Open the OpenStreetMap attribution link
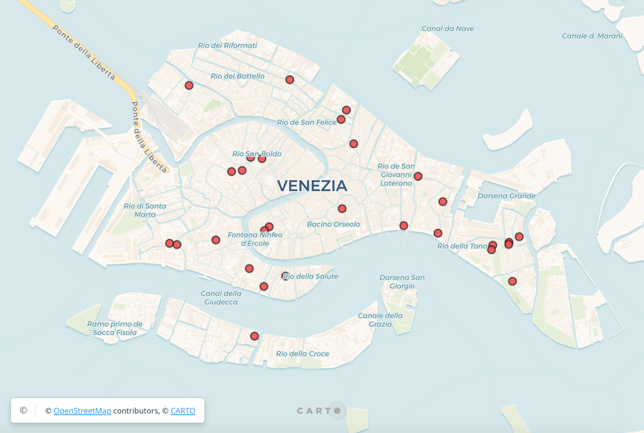Viewport: 644px width, 433px height. point(82,411)
